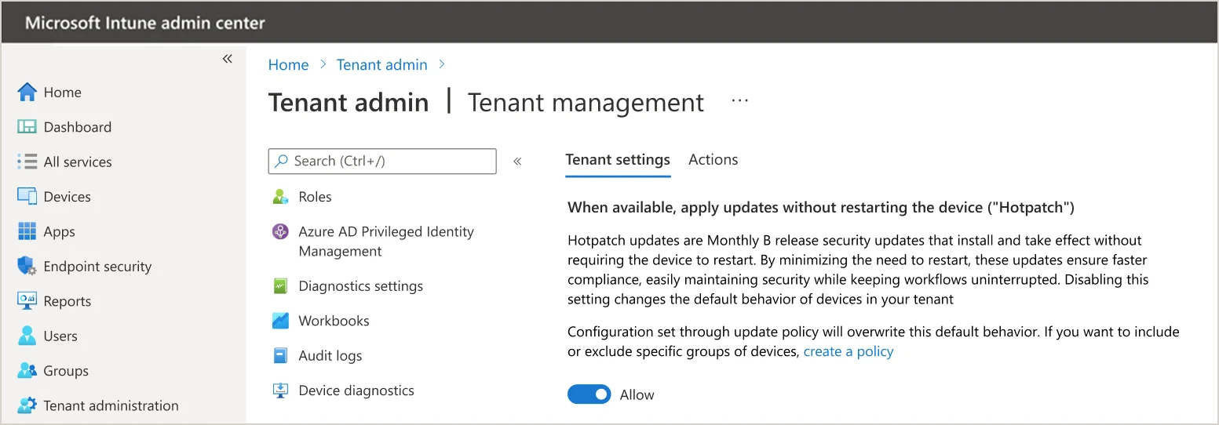The width and height of the screenshot is (1219, 425).
Task: Switch to the Actions tab
Action: (x=713, y=160)
